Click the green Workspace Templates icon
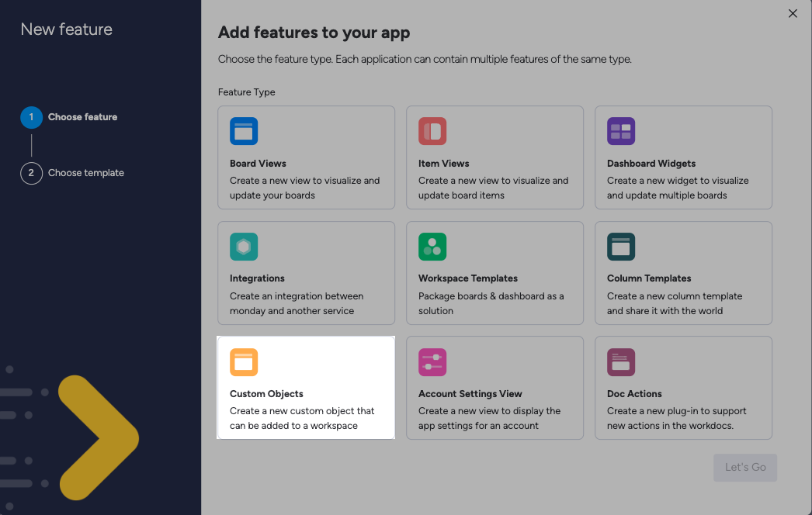Viewport: 812px width, 515px height. [x=432, y=247]
